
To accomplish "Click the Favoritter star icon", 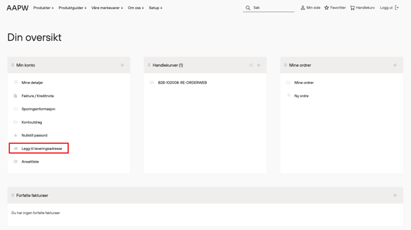I will pos(326,8).
